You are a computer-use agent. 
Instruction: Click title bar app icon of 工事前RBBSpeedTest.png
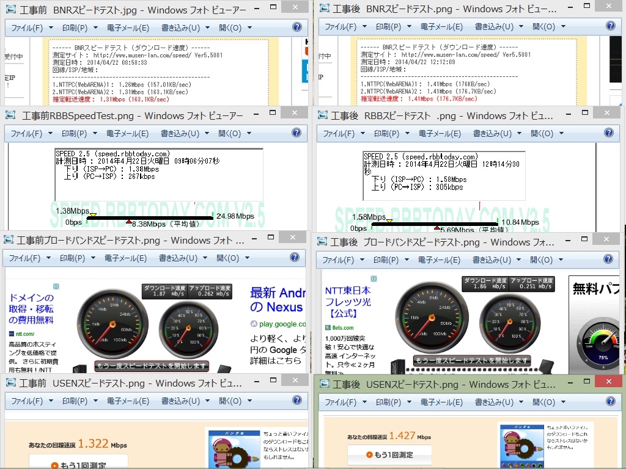pos(10,115)
